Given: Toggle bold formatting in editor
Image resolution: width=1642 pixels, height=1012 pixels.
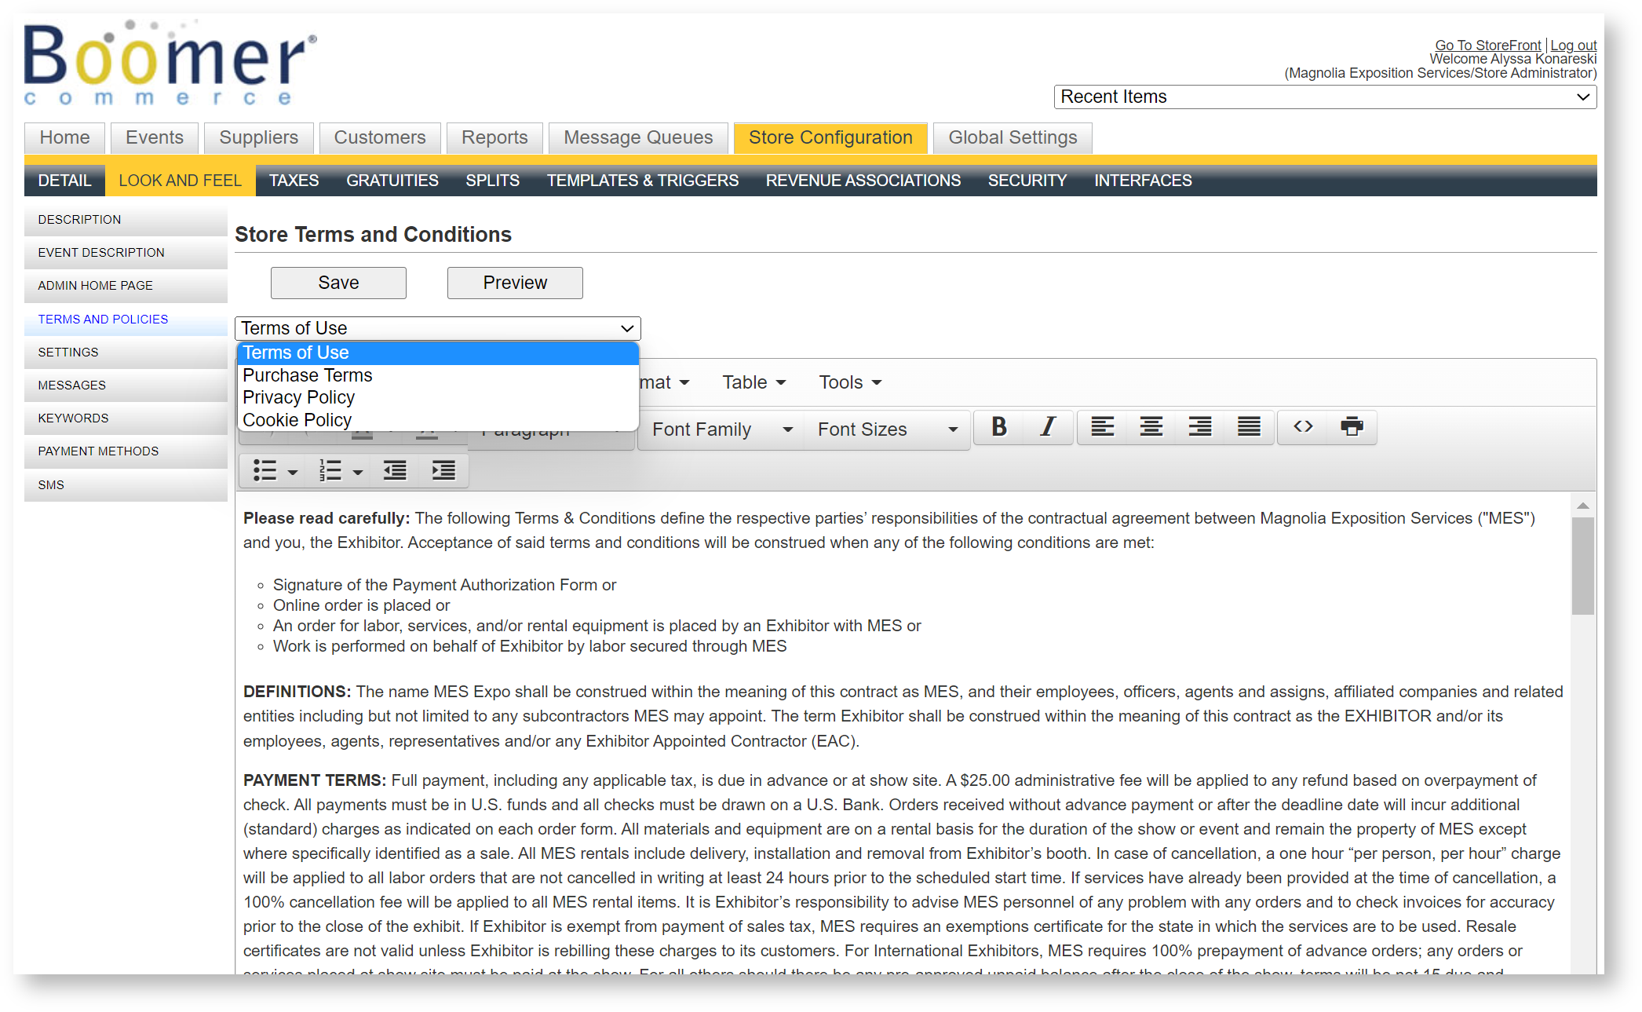Looking at the screenshot, I should 998,427.
